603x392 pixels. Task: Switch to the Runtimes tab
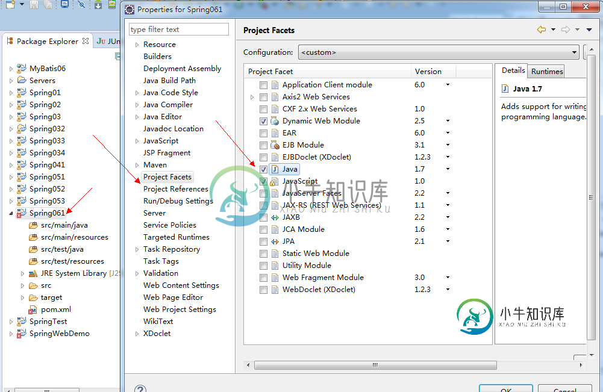tap(546, 71)
